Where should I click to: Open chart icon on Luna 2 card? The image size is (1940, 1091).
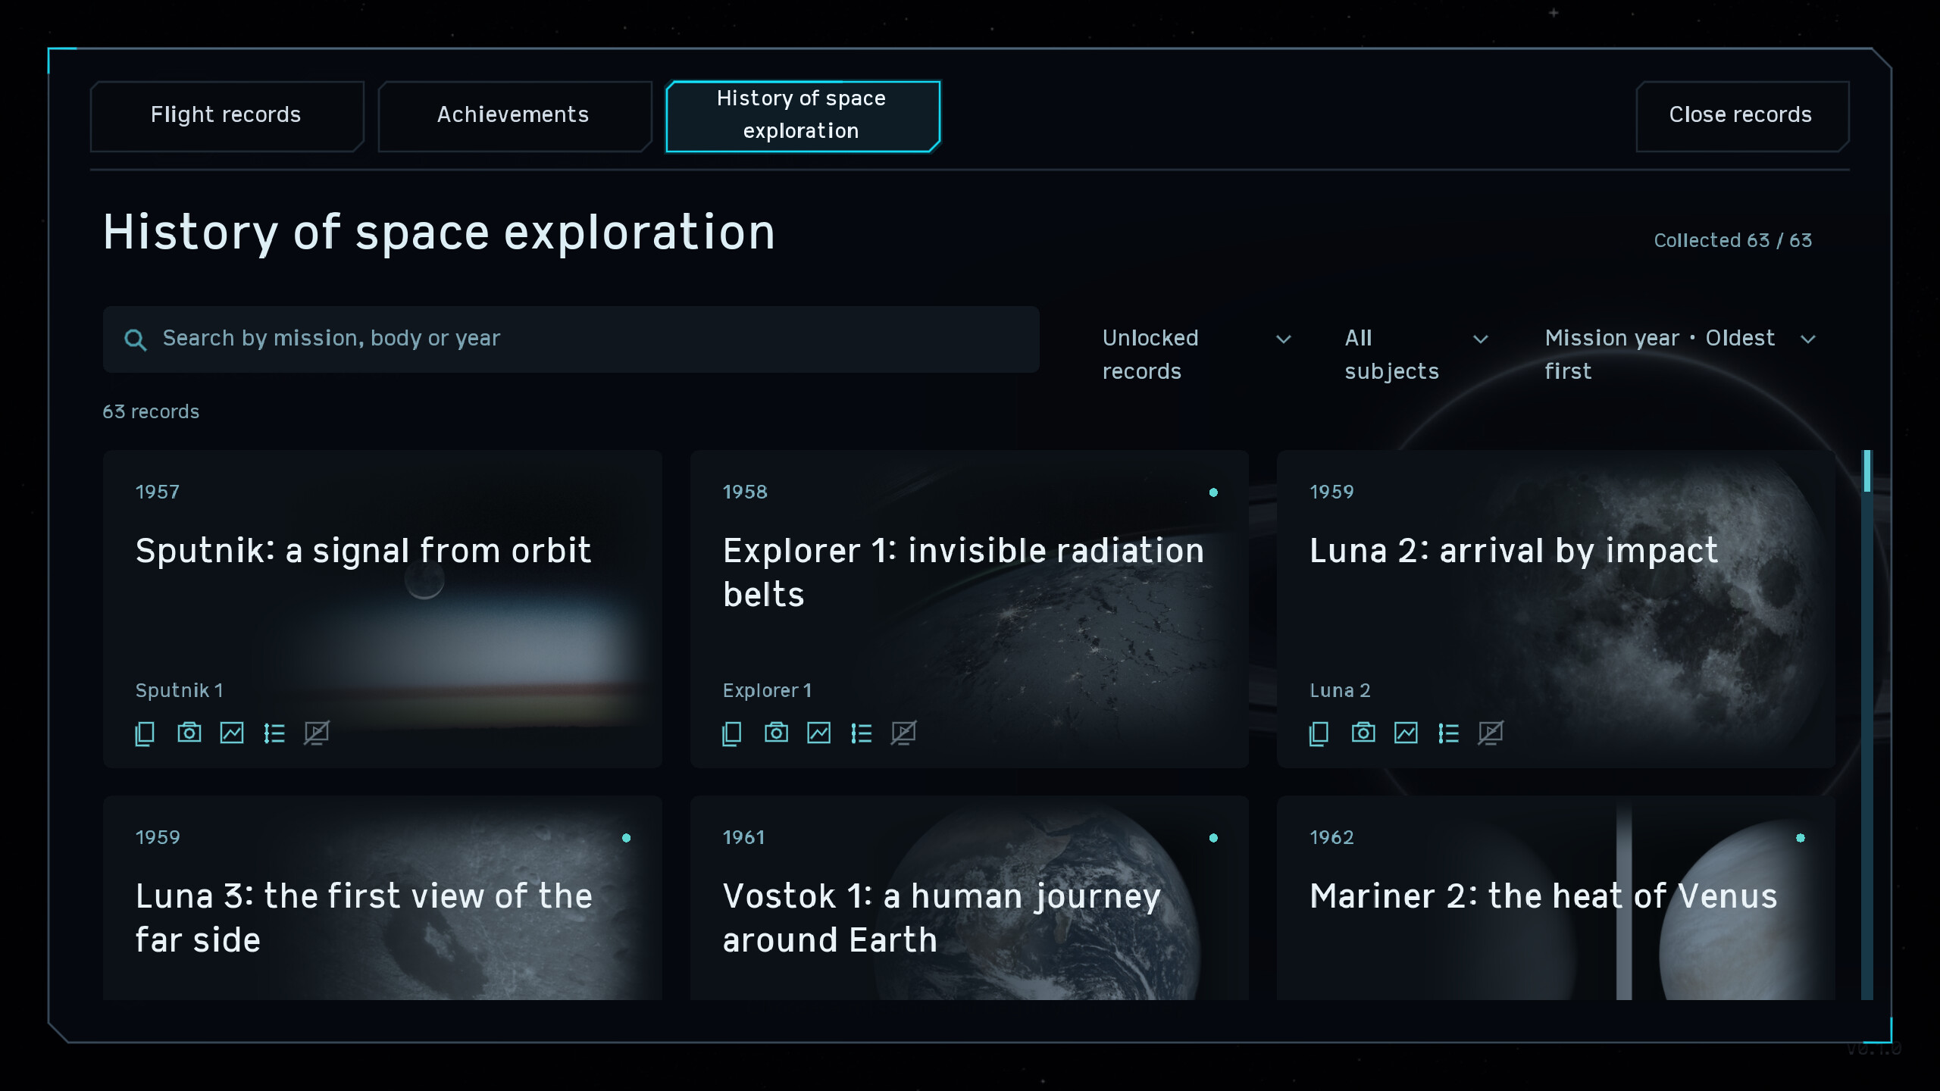(x=1406, y=733)
